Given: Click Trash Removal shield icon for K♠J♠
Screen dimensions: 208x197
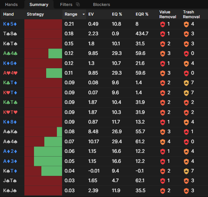Looking at the screenshot, I should tap(186, 191).
